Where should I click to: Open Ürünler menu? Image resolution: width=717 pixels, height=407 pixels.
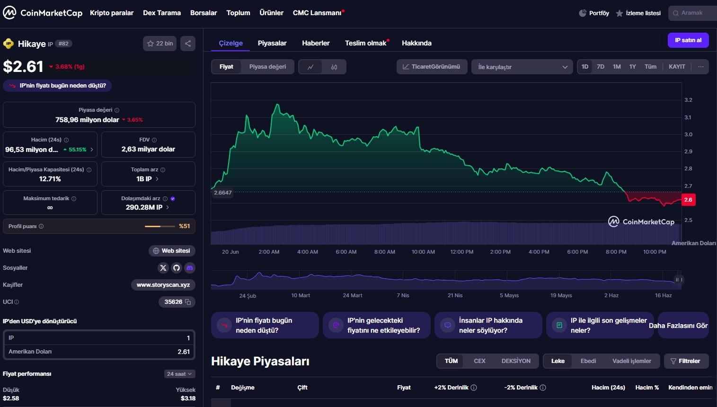tap(271, 13)
